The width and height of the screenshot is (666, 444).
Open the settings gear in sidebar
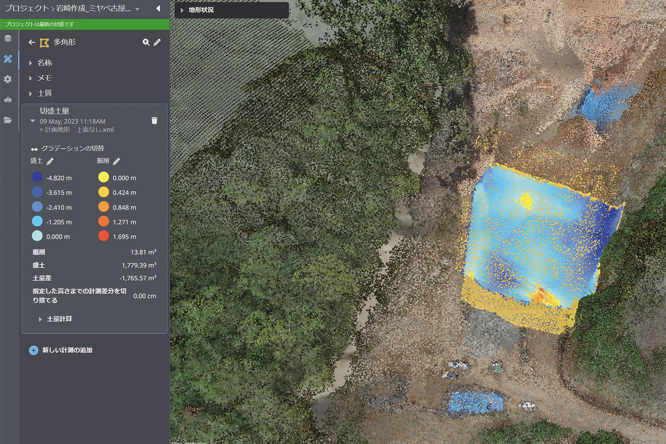(x=8, y=79)
